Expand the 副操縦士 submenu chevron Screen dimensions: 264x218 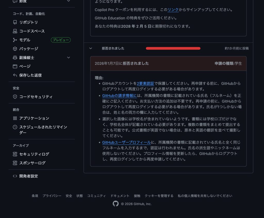(69, 58)
